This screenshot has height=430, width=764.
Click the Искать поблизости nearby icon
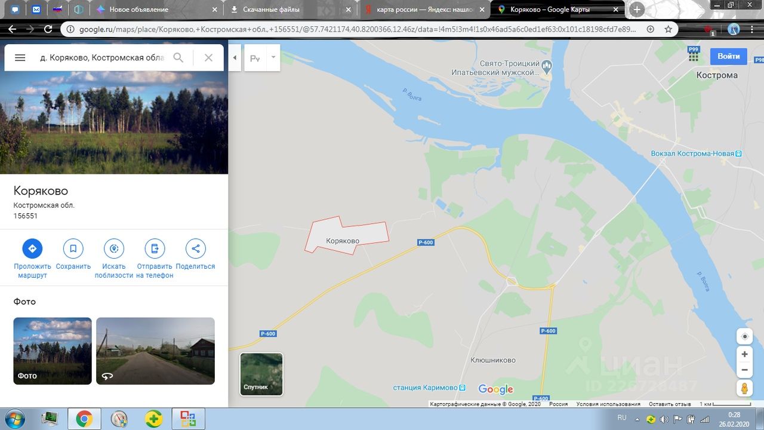tap(113, 248)
